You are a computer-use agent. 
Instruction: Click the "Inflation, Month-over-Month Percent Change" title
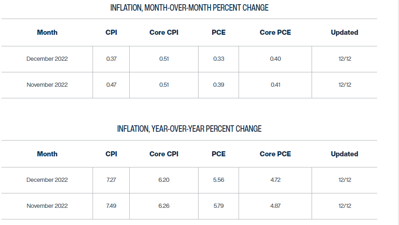(189, 7)
